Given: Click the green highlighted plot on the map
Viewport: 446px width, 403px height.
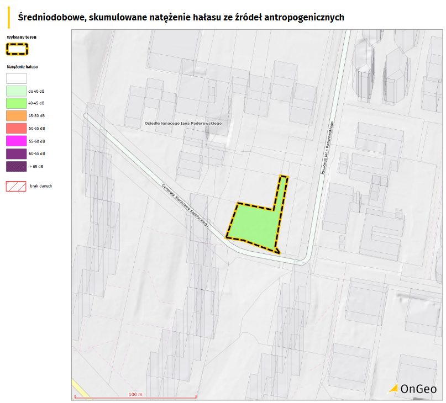Looking at the screenshot, I should point(254,225).
